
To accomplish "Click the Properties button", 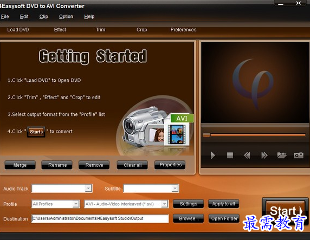I will tap(170, 165).
